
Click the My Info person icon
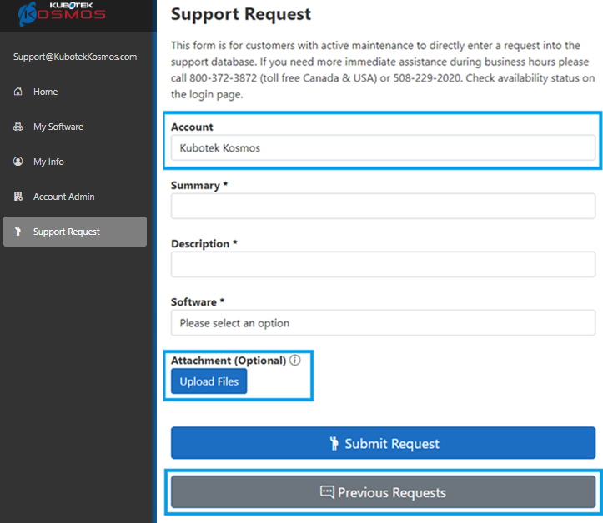pos(18,162)
